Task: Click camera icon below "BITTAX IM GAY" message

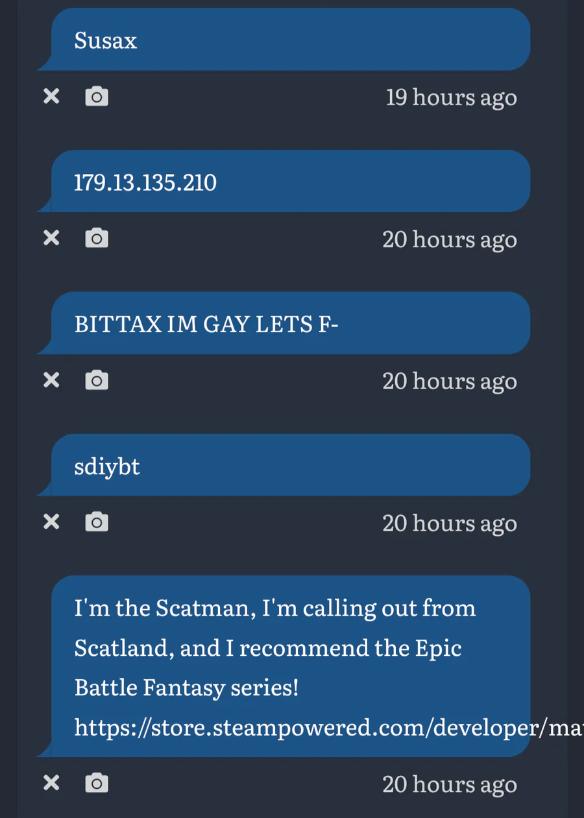Action: (x=97, y=379)
